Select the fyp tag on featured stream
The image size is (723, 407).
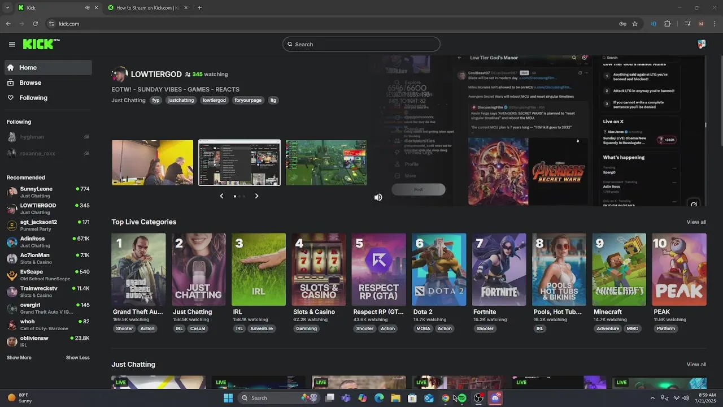click(156, 100)
